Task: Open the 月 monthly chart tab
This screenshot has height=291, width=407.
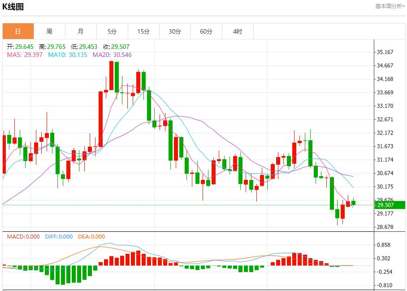Action: coord(81,31)
